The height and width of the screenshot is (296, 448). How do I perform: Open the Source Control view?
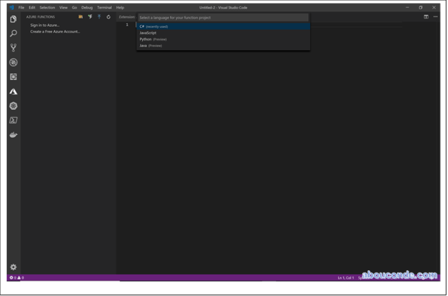[x=13, y=48]
